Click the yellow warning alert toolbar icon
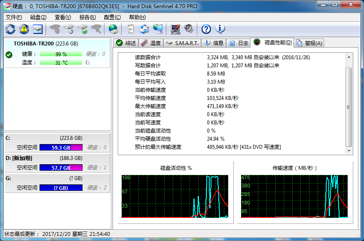The image size is (364, 241). click(24, 29)
